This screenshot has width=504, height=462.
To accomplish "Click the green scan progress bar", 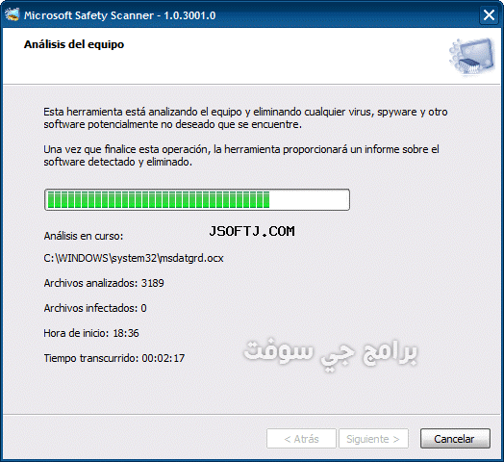I will [158, 200].
